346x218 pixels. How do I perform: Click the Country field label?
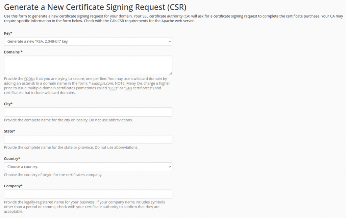coord(12,158)
